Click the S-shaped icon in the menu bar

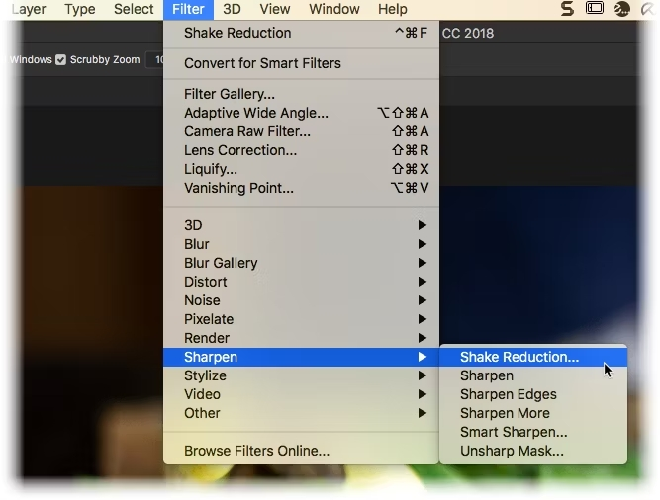[x=567, y=9]
